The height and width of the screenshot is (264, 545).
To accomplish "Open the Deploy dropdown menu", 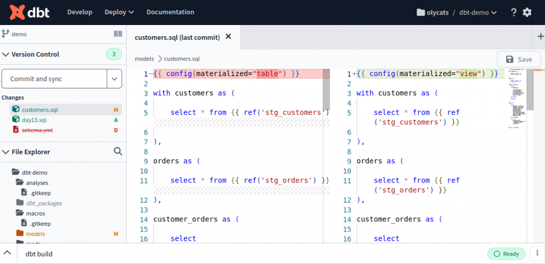I will click(x=119, y=12).
